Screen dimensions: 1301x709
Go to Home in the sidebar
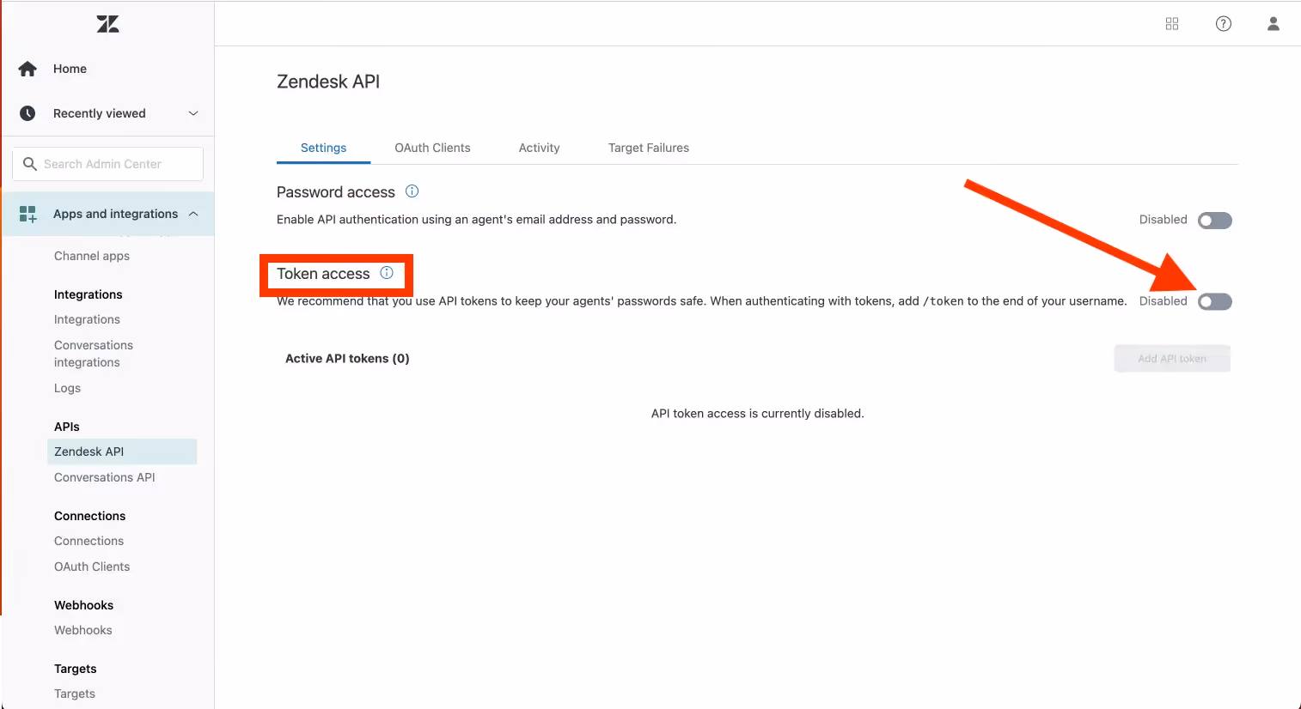[70, 69]
